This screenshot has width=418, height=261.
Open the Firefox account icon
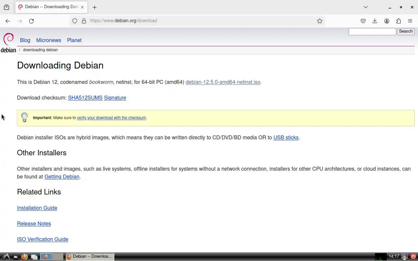point(387,21)
